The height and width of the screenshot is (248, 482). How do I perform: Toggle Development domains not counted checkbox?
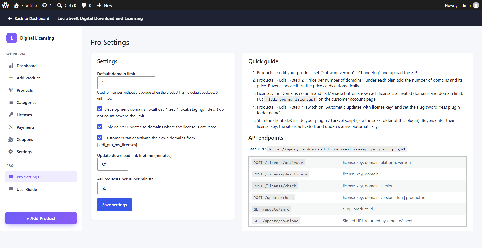[x=100, y=109]
